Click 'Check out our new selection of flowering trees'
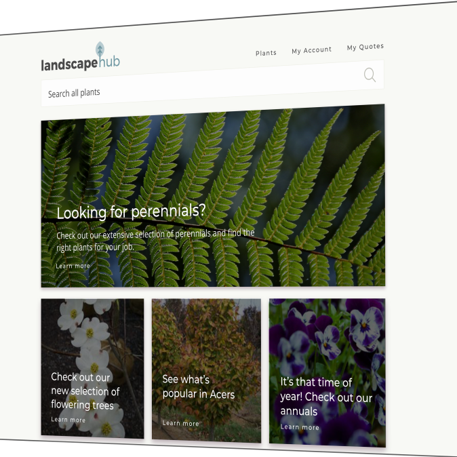The image size is (457, 457). point(85,391)
